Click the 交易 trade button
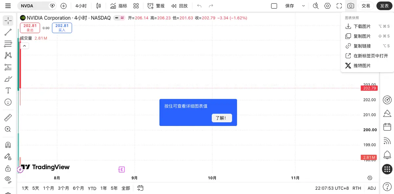Image resolution: width=394 pixels, height=194 pixels. pyautogui.click(x=366, y=6)
